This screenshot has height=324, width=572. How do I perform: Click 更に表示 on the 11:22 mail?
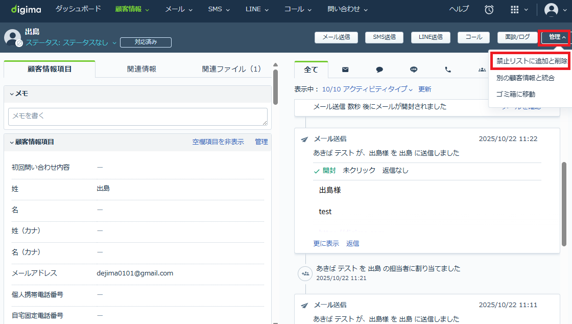click(x=326, y=243)
